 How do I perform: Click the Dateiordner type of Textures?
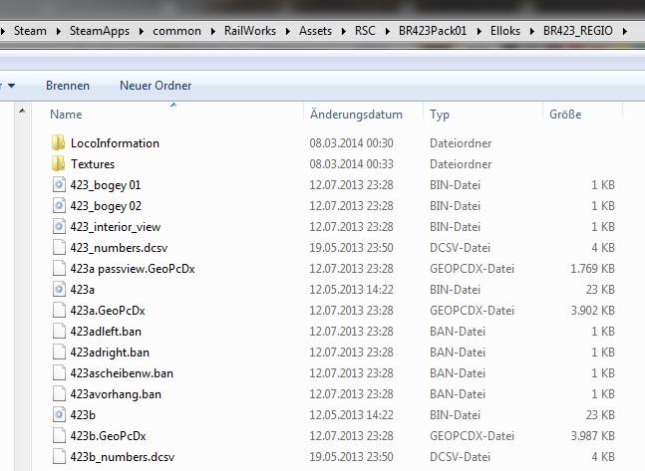point(461,164)
